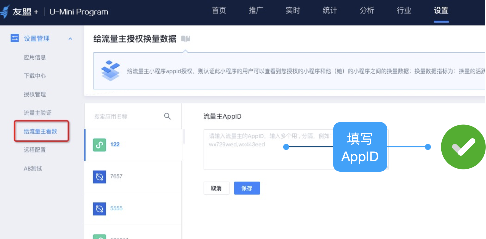Click the help book icon beside title
Screen dimensions: 486x239
(185, 39)
